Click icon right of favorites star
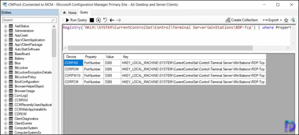299x135 pixels. coord(293,20)
